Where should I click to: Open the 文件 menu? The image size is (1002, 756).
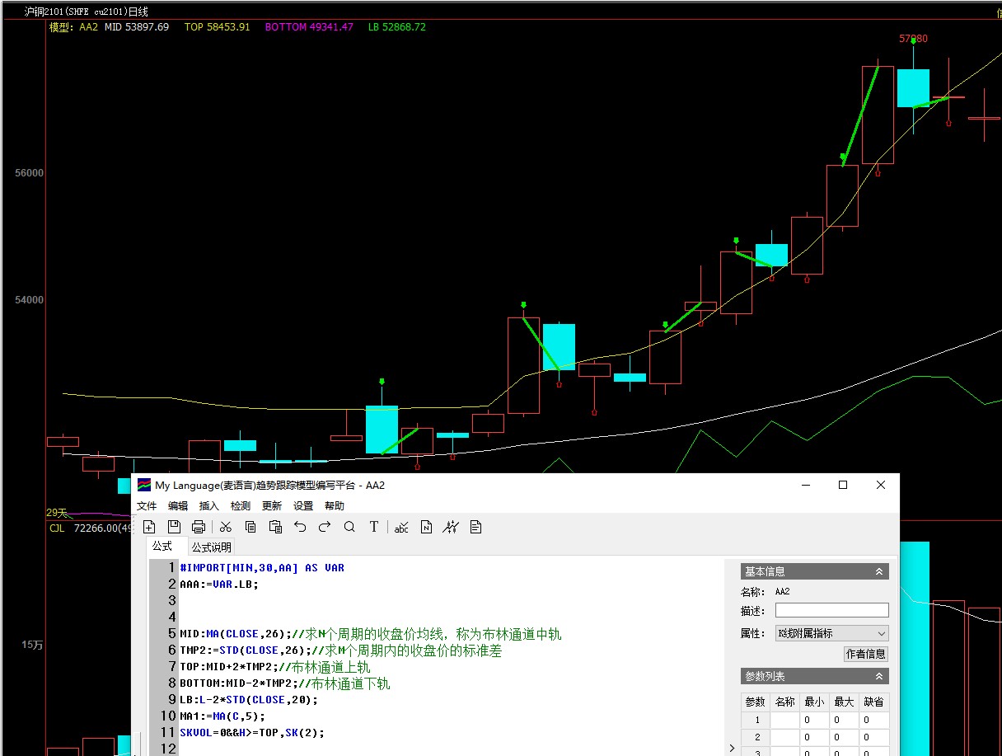[147, 505]
